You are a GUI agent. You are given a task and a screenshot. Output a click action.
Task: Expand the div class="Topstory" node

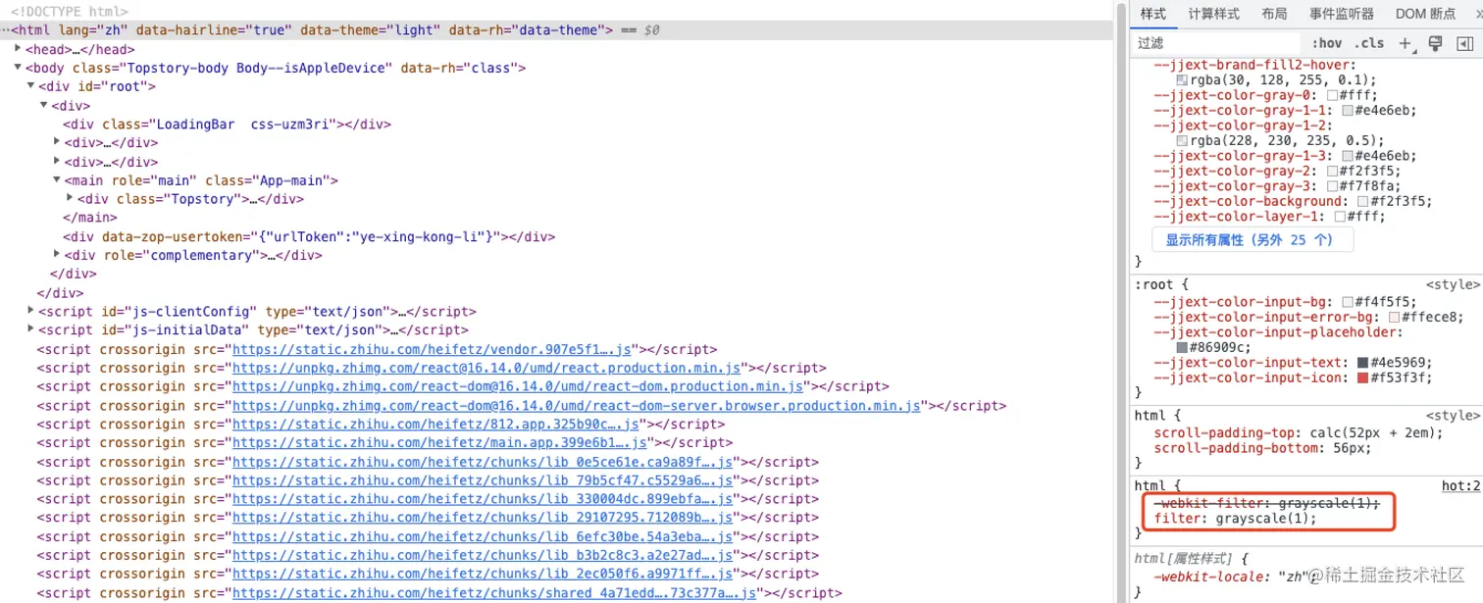coord(70,199)
